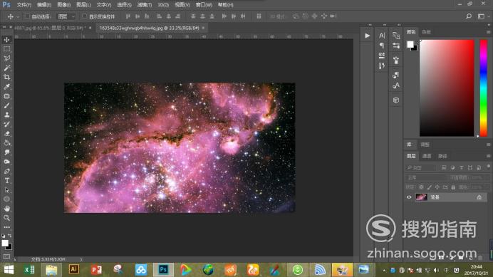Open the blend mode (正常) dropdown
Screen dimensions: 493x277
[425, 177]
